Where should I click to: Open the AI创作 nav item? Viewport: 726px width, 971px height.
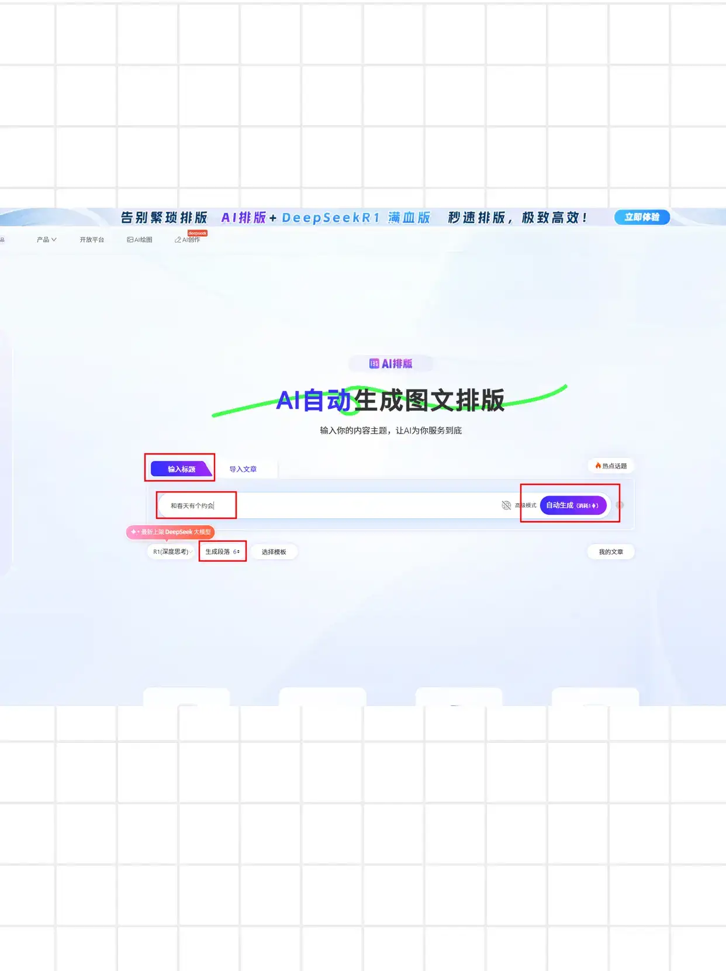coord(188,240)
